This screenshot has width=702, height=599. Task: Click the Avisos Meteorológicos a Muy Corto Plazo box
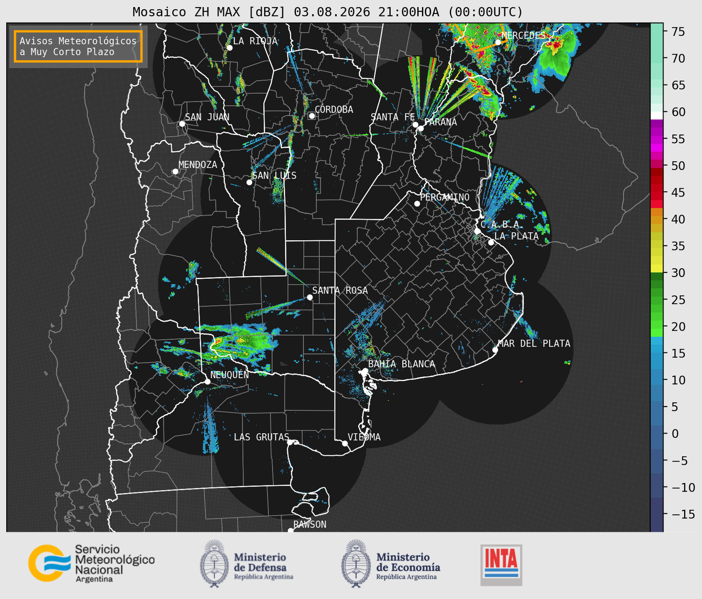pos(78,46)
